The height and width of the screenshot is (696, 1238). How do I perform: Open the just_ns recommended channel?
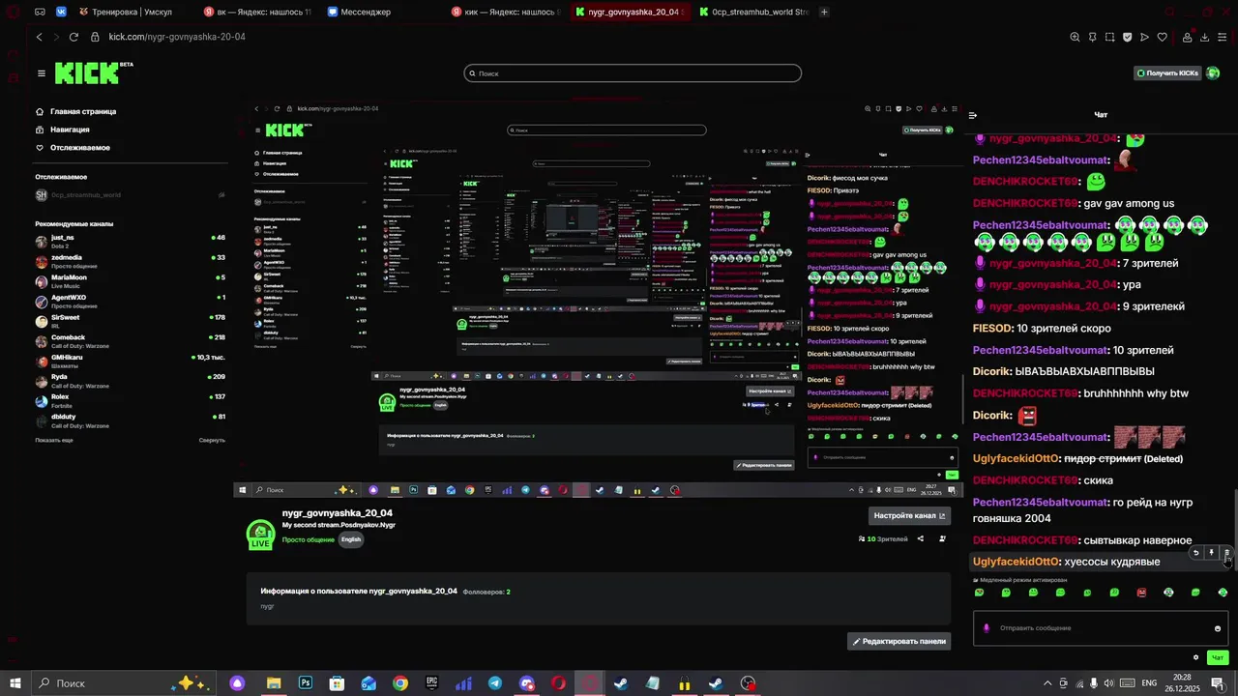click(130, 242)
